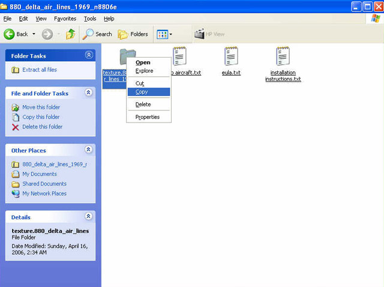Click the zip folder icon in Other Places
This screenshot has height=287, width=384.
coord(15,165)
